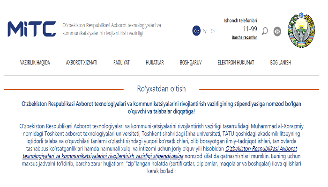Expand the VAZIRLIK HAQIDA menu

pos(35,62)
